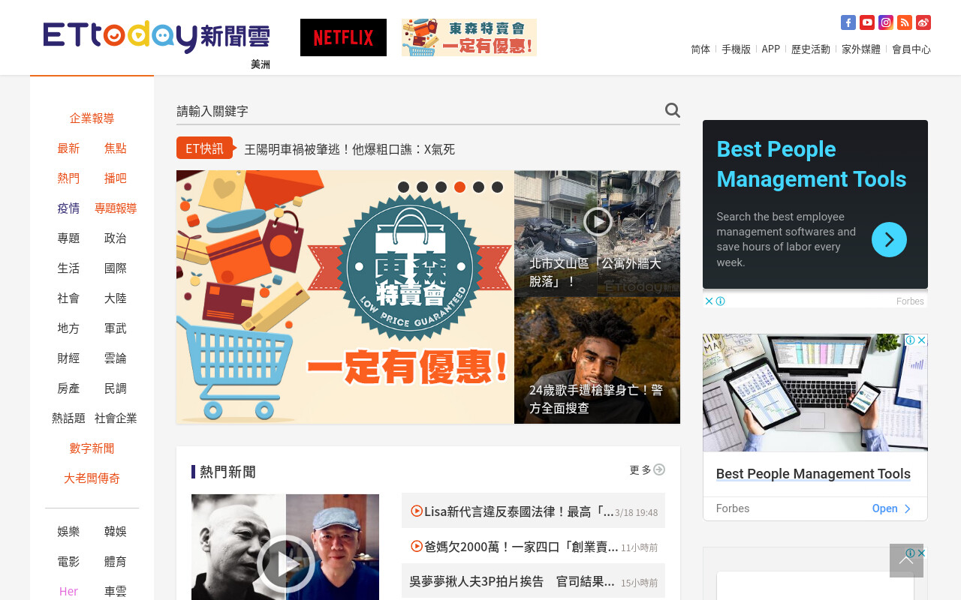Screen dimensions: 961x600
Task: Select 熱門 sidebar category
Action: (68, 178)
